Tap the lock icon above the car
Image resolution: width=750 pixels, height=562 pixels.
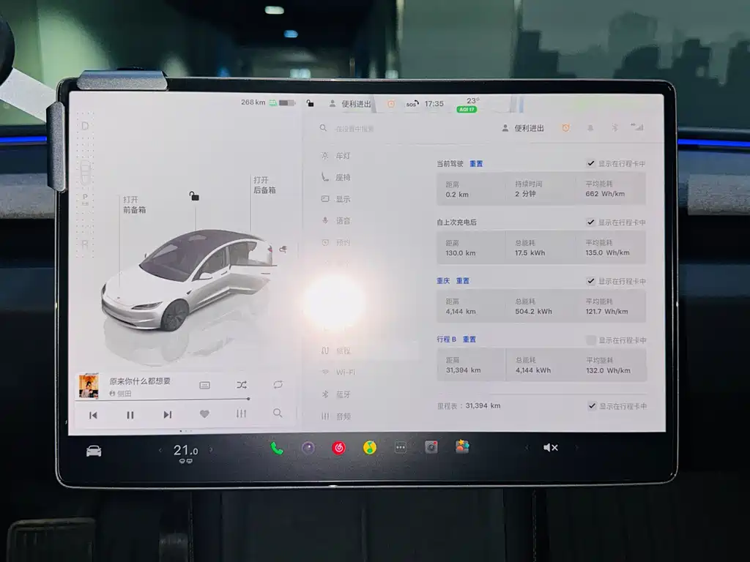(x=194, y=196)
